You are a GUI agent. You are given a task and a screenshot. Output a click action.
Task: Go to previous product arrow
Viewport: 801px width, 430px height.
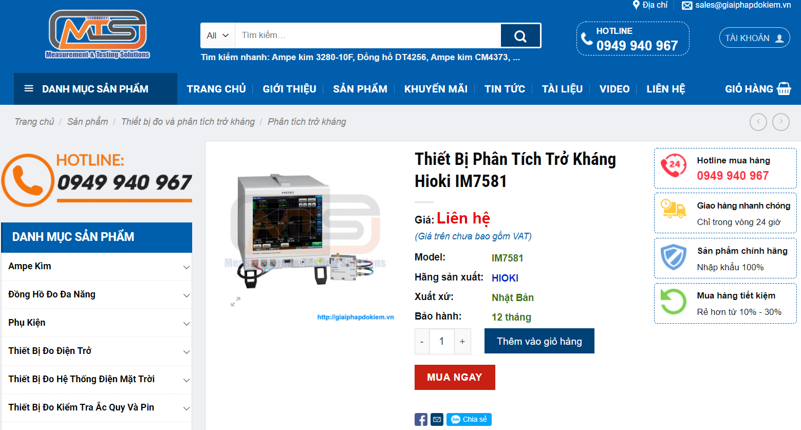(x=758, y=122)
